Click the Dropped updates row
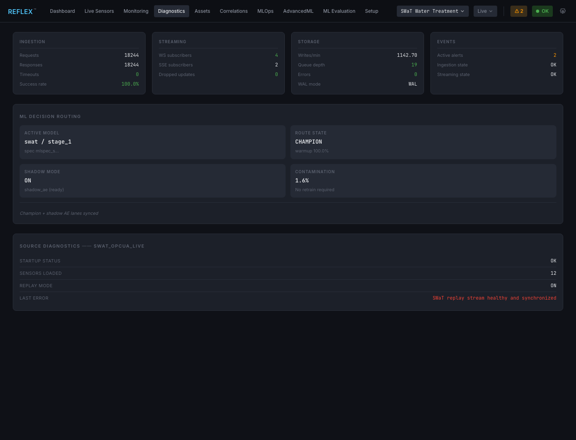The height and width of the screenshot is (440, 576). point(218,74)
